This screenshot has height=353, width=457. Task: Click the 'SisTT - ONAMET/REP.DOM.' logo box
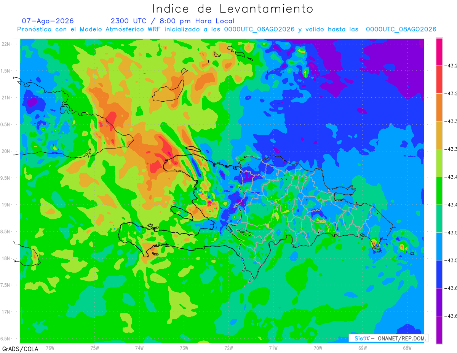[x=388, y=338]
